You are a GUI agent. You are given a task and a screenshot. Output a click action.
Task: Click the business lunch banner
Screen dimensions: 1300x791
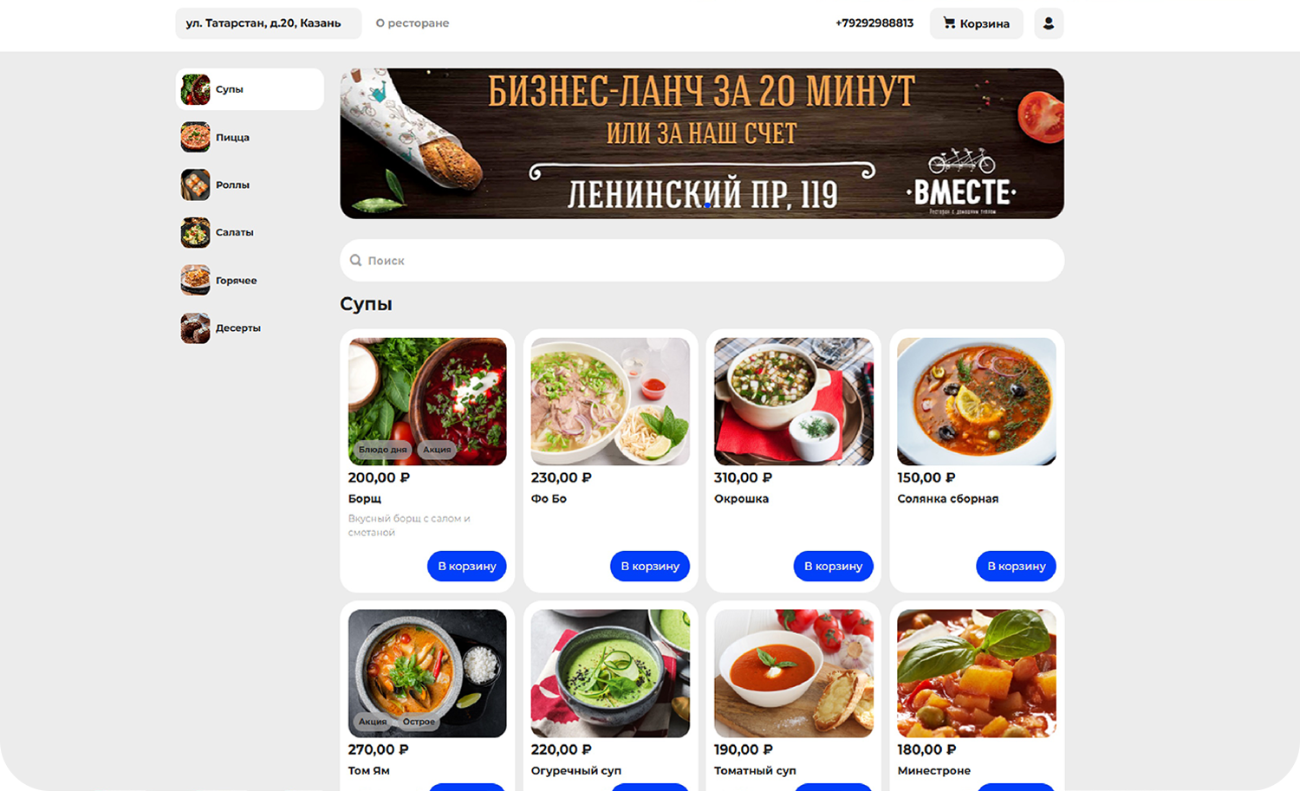[702, 144]
